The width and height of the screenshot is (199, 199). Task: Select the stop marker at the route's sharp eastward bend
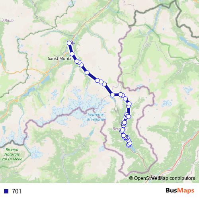112,95
